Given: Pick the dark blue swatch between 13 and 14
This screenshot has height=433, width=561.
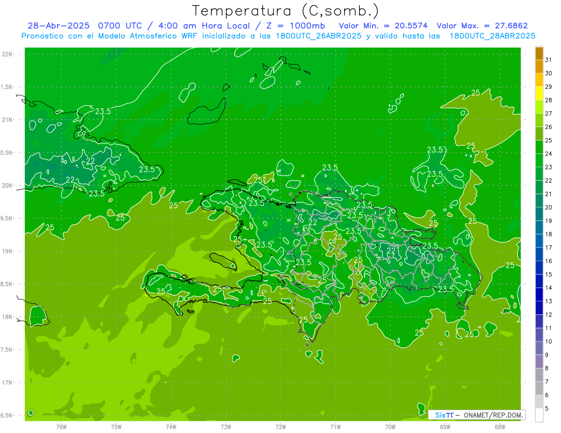Looking at the screenshot, I should click(x=539, y=295).
